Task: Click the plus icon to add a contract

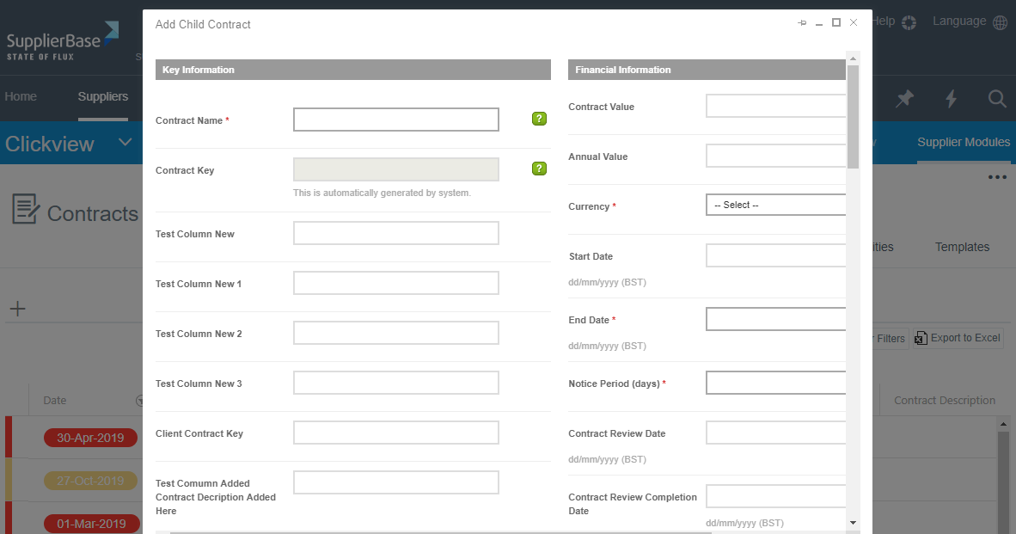Action: coord(17,310)
